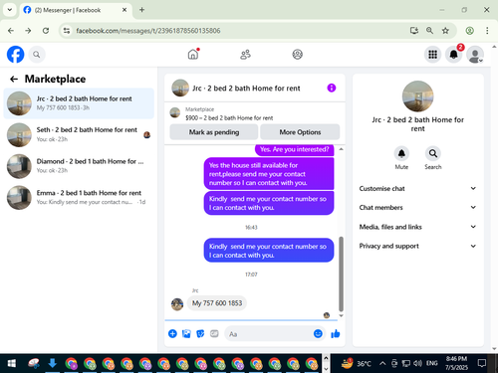
Task: Go to the Home feed icon
Action: coord(193,55)
